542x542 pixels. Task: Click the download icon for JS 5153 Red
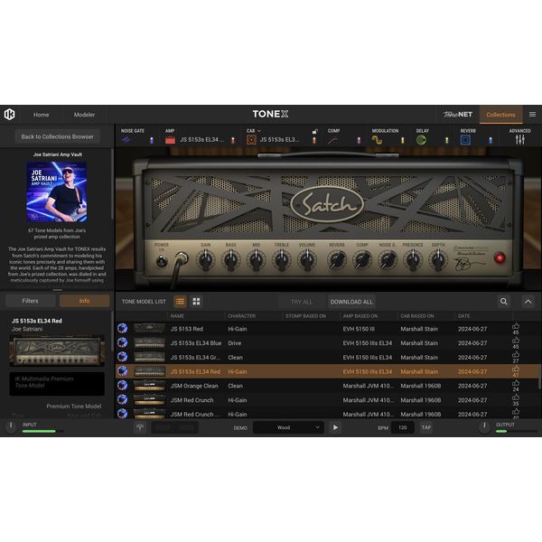click(122, 328)
